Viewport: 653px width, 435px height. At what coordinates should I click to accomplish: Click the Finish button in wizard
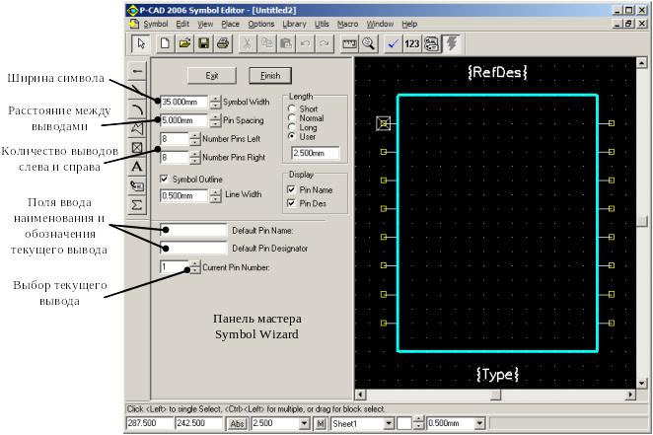[x=270, y=76]
